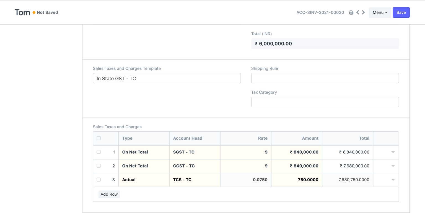Screen dimensions: 425x213
Task: Expand row options for the TCS - TC row
Action: coord(393,180)
